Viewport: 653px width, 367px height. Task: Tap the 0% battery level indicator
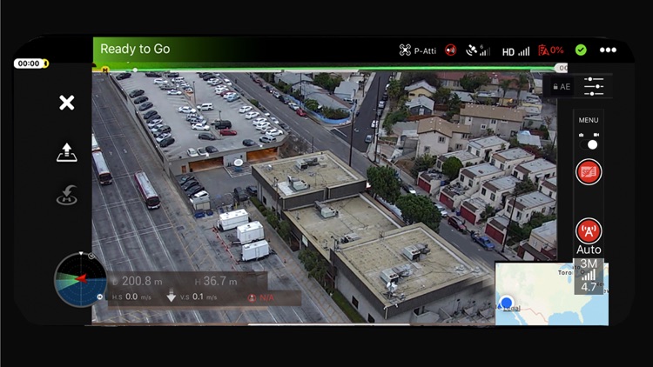coord(550,50)
